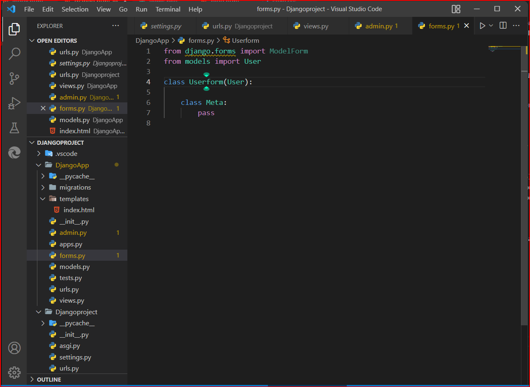The height and width of the screenshot is (387, 530).
Task: Open the Accounts icon
Action: pos(14,348)
